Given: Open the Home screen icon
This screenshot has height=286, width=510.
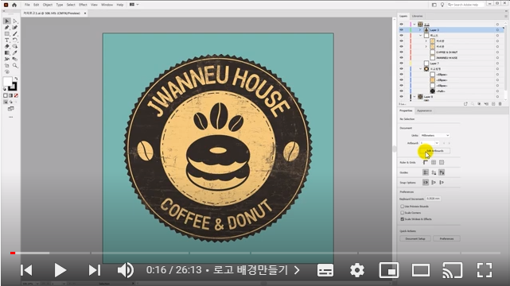Looking at the screenshot, I should pos(14,5).
